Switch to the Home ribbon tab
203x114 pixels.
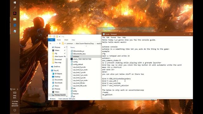pos(59,40)
